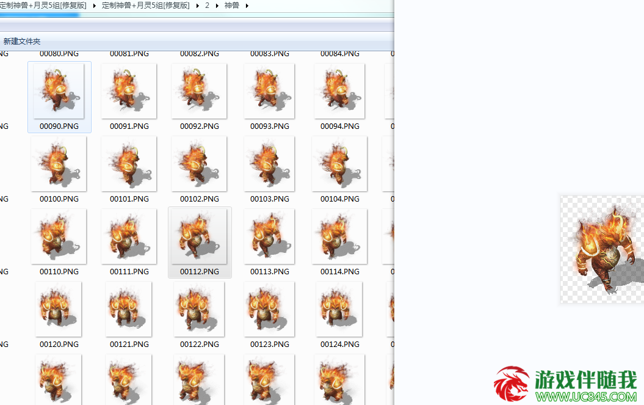Click the 00081.PNG file name
Image resolution: width=644 pixels, height=405 pixels.
tap(129, 54)
